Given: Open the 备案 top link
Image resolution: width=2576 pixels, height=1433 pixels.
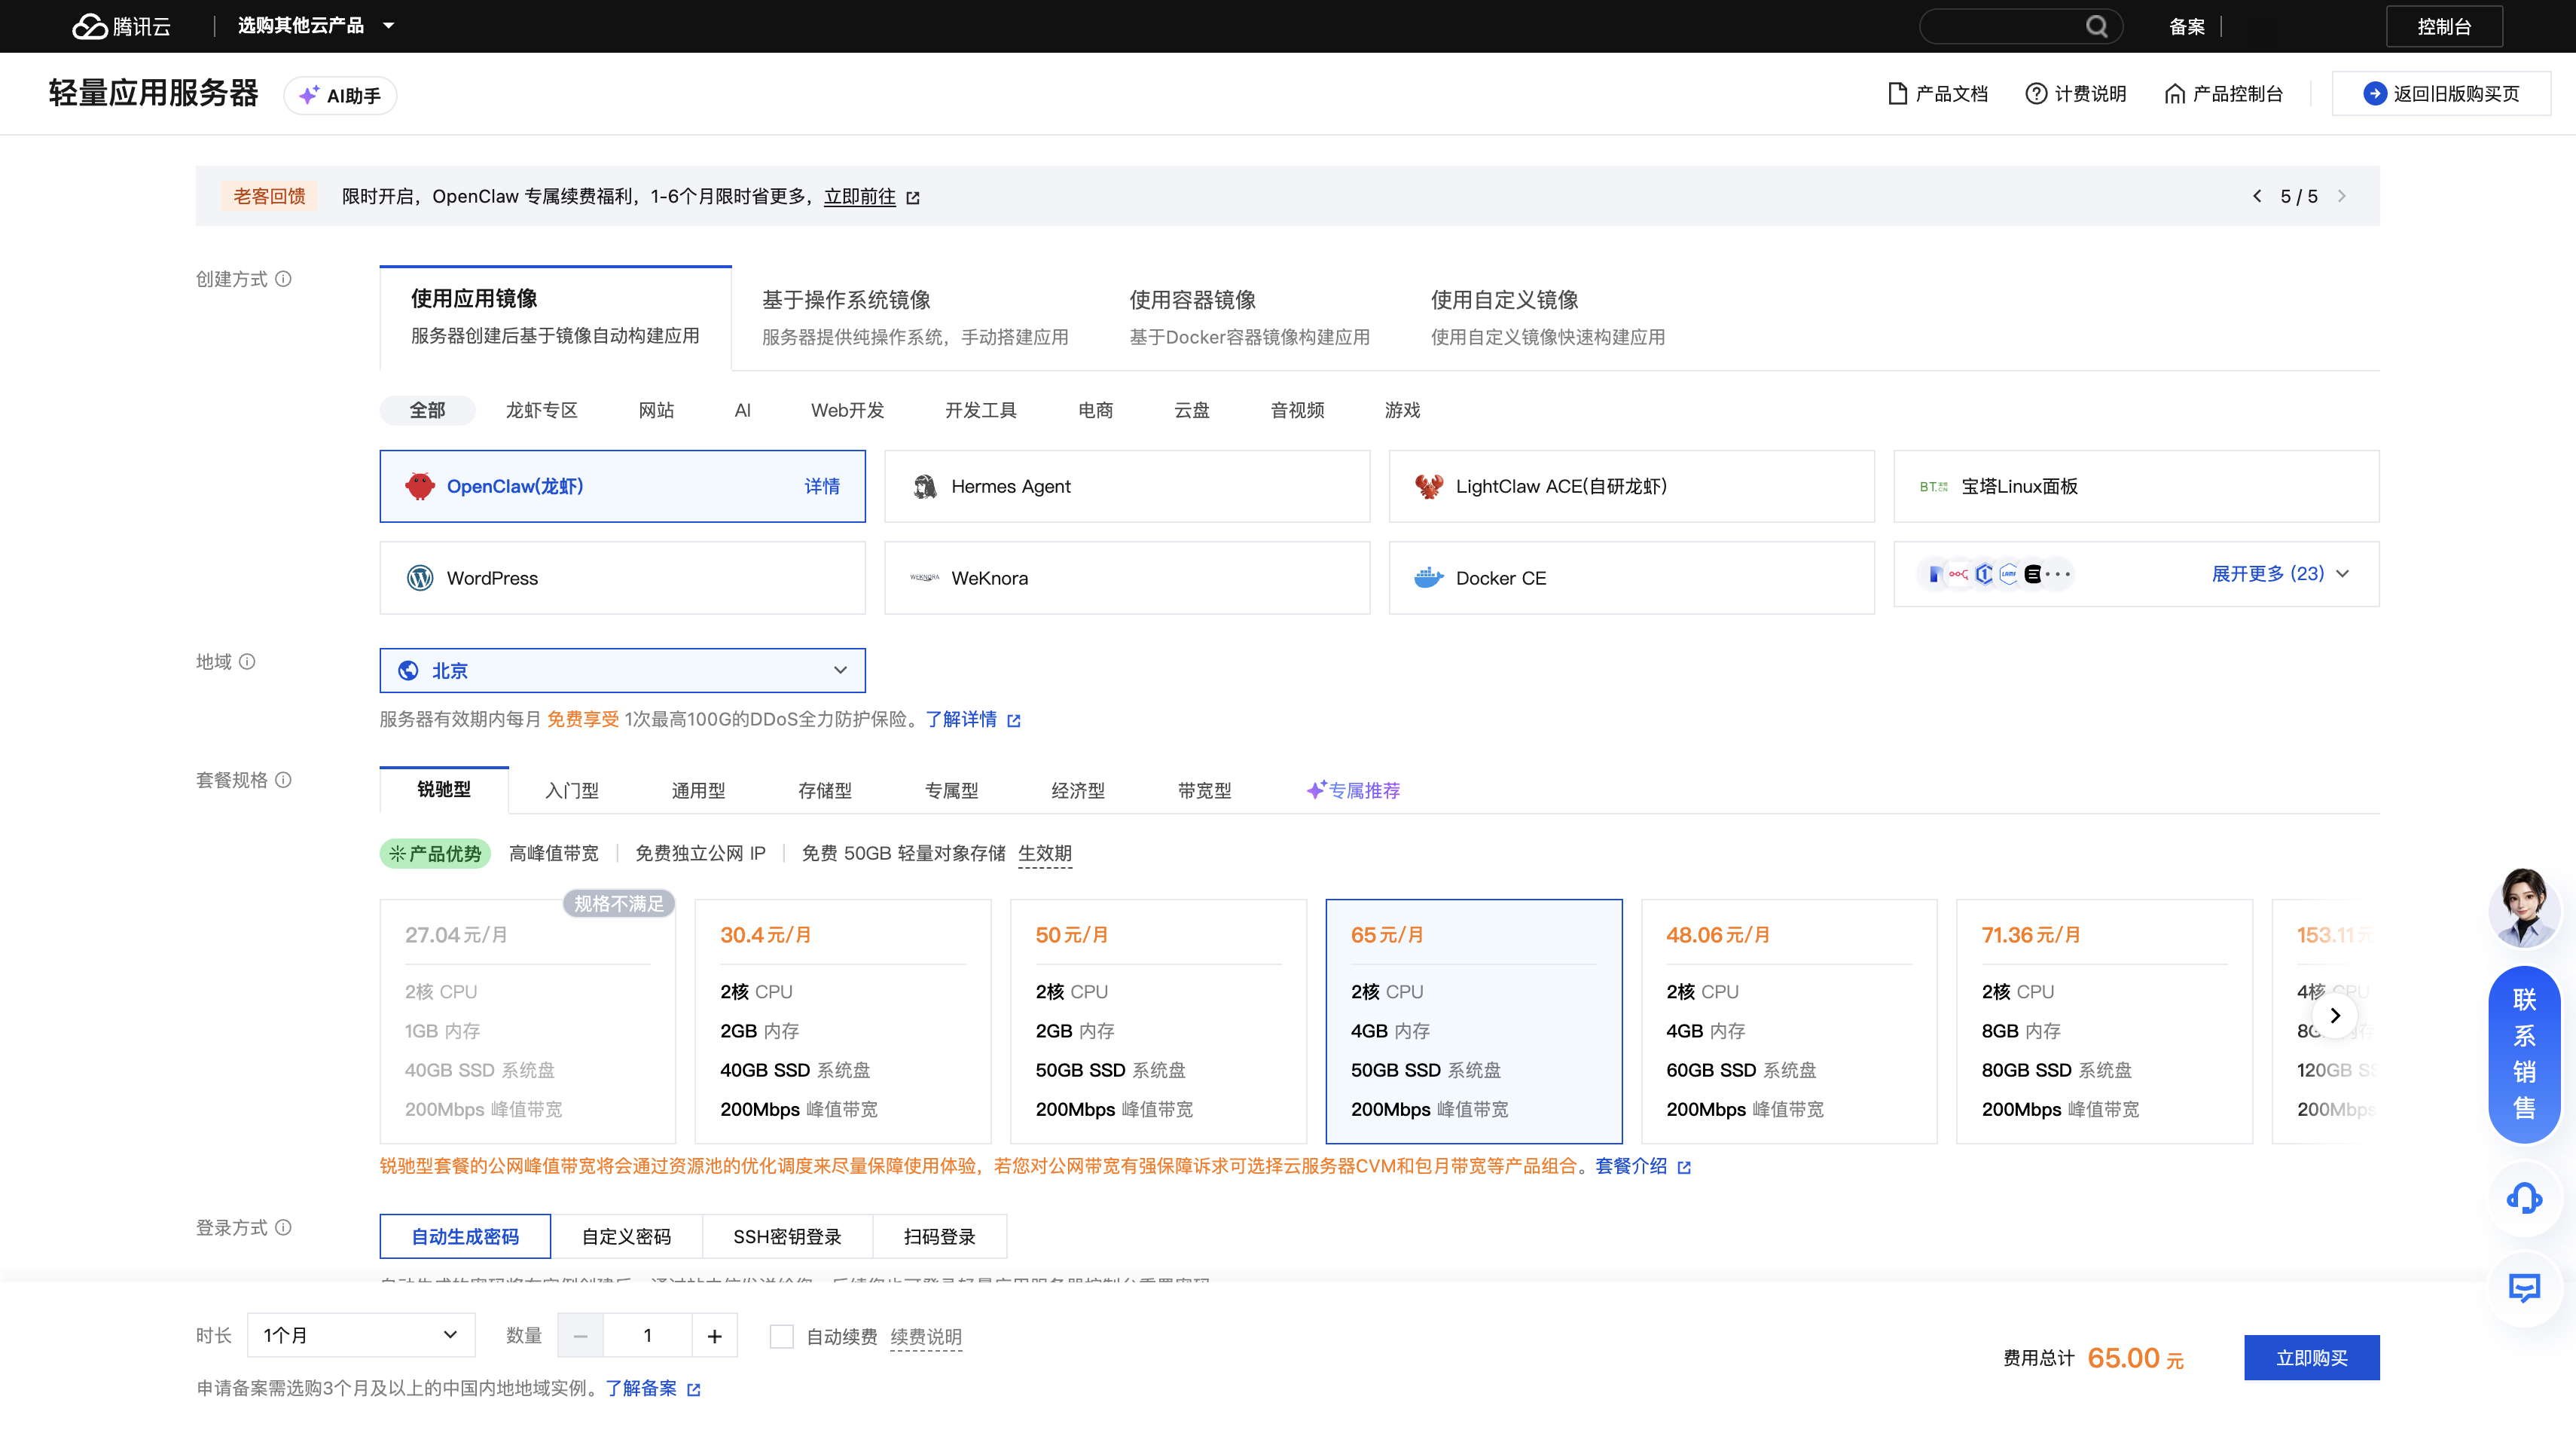Looking at the screenshot, I should click(x=2187, y=27).
